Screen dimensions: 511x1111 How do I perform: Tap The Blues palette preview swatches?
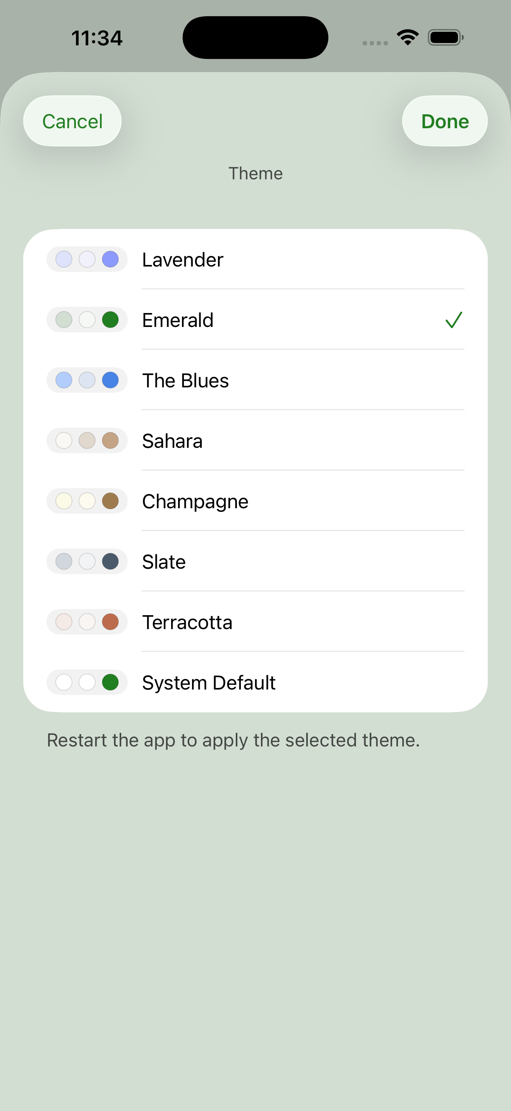point(87,380)
